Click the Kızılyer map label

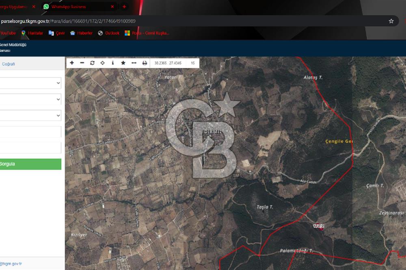click(79, 235)
